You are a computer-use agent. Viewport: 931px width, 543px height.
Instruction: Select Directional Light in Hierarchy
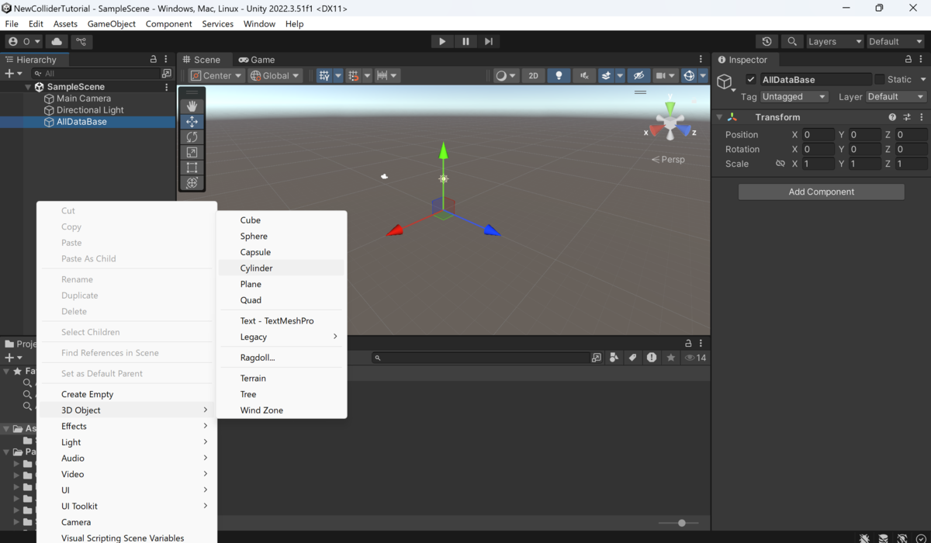coord(90,110)
